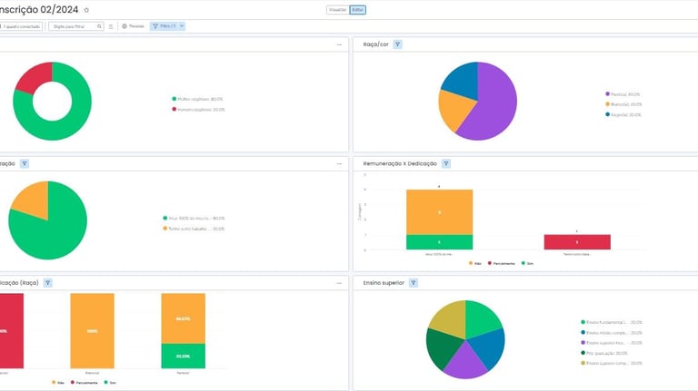
Task: Toggle Ensino fundamental 20.0% legend entry
Action: tap(612, 322)
